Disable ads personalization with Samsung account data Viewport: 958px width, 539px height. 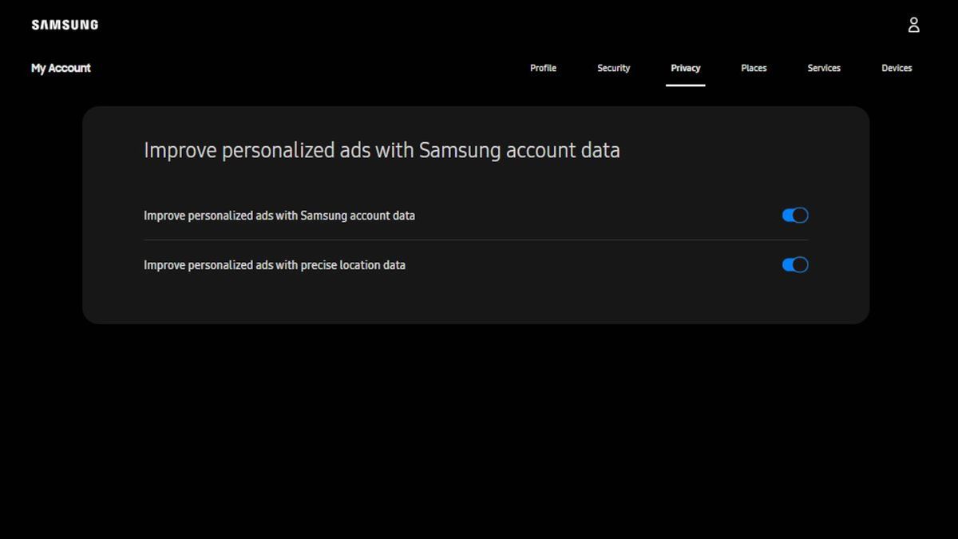click(794, 215)
